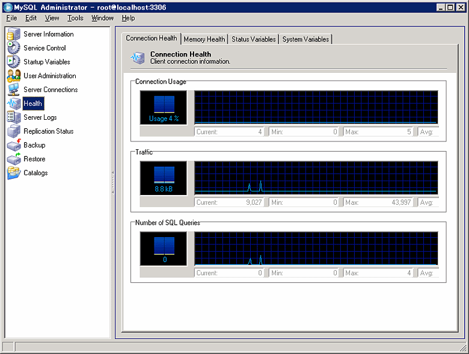Open the Restore section
Image resolution: width=469 pixels, height=354 pixels.
[x=34, y=159]
